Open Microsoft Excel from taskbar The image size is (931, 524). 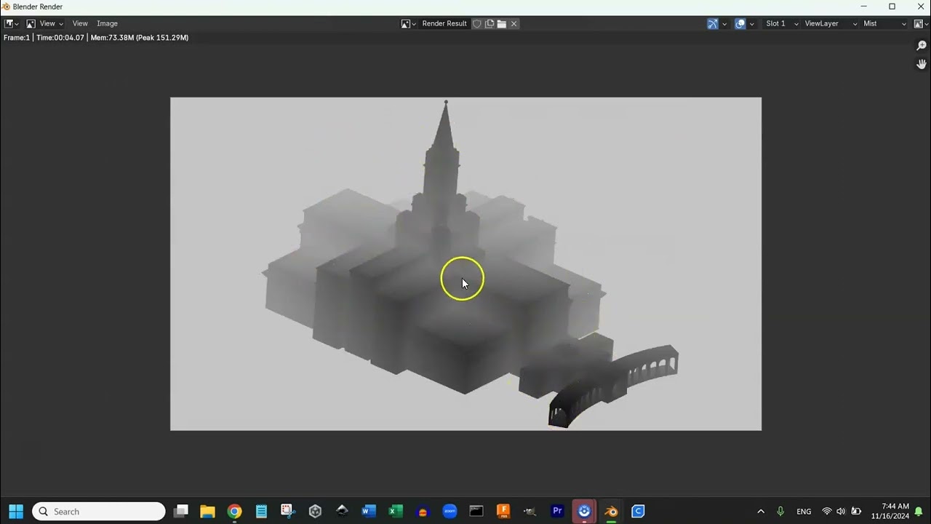pos(396,511)
